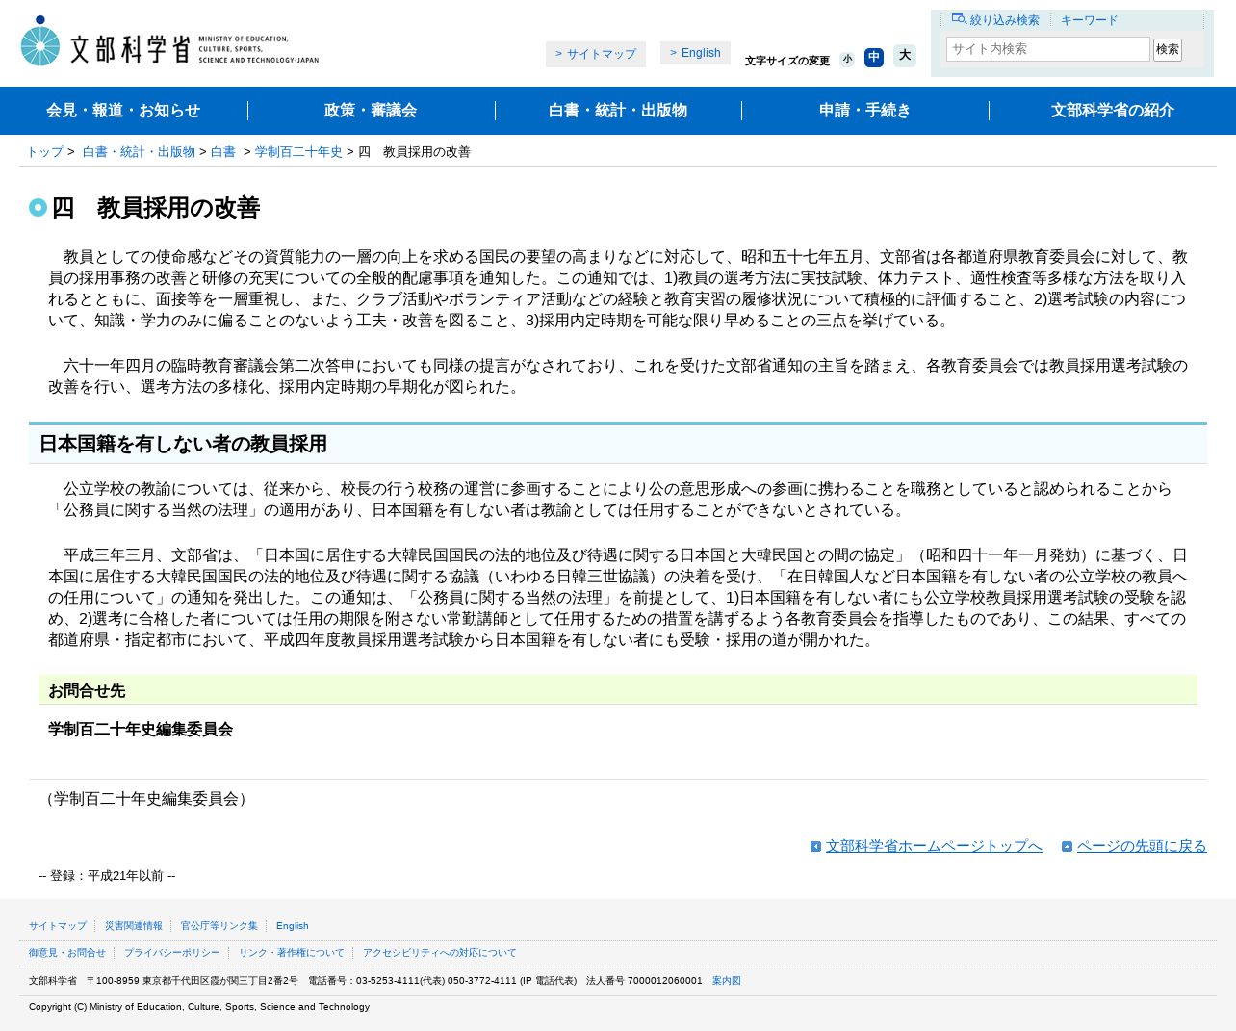Open 御意見・お問合せ footer link
The image size is (1236, 1031).
(x=67, y=953)
